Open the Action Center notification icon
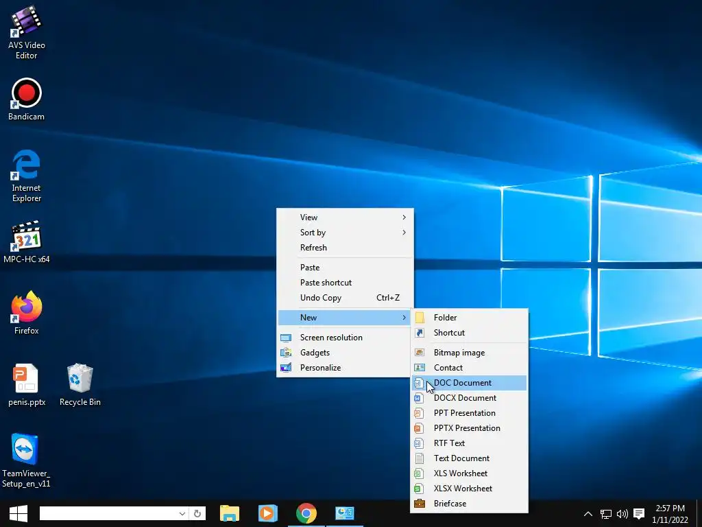Image resolution: width=702 pixels, height=527 pixels. click(x=639, y=513)
